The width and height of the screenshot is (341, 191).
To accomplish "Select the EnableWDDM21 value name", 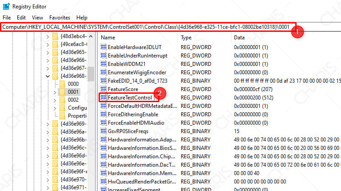I will [127, 64].
